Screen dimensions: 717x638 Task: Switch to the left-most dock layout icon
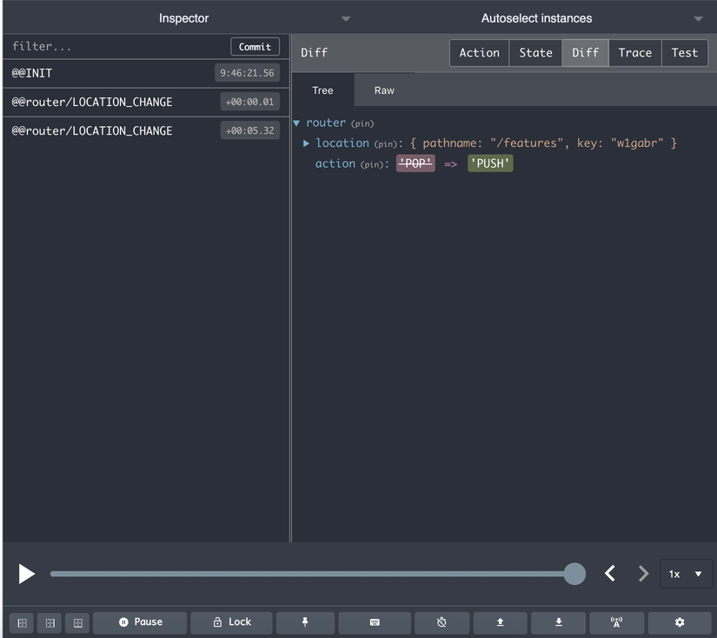coord(23,623)
